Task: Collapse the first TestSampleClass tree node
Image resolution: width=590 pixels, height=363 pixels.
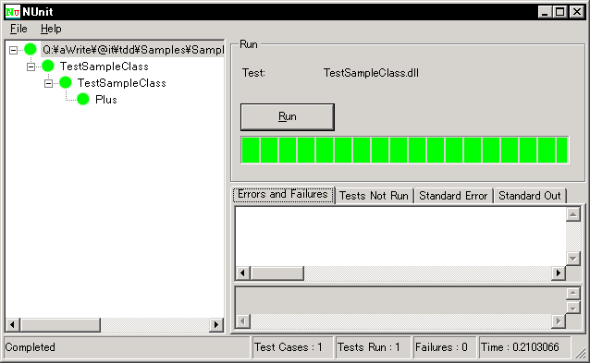Action: coord(31,67)
